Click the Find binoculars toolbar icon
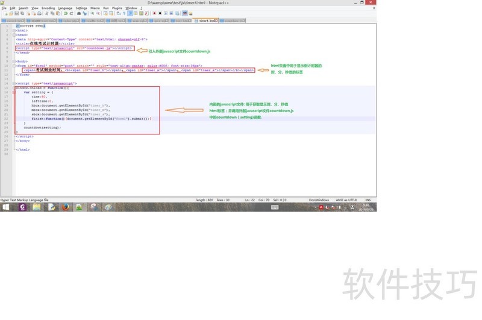482x320 pixels. point(79,13)
